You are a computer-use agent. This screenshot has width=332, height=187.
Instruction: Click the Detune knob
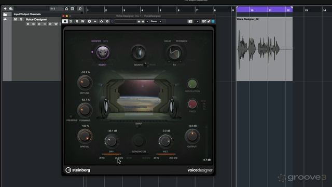(x=85, y=83)
